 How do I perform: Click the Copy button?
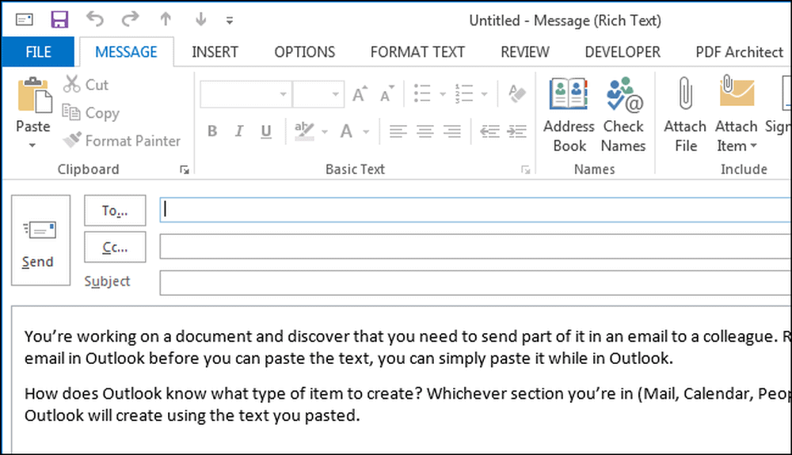coord(91,112)
